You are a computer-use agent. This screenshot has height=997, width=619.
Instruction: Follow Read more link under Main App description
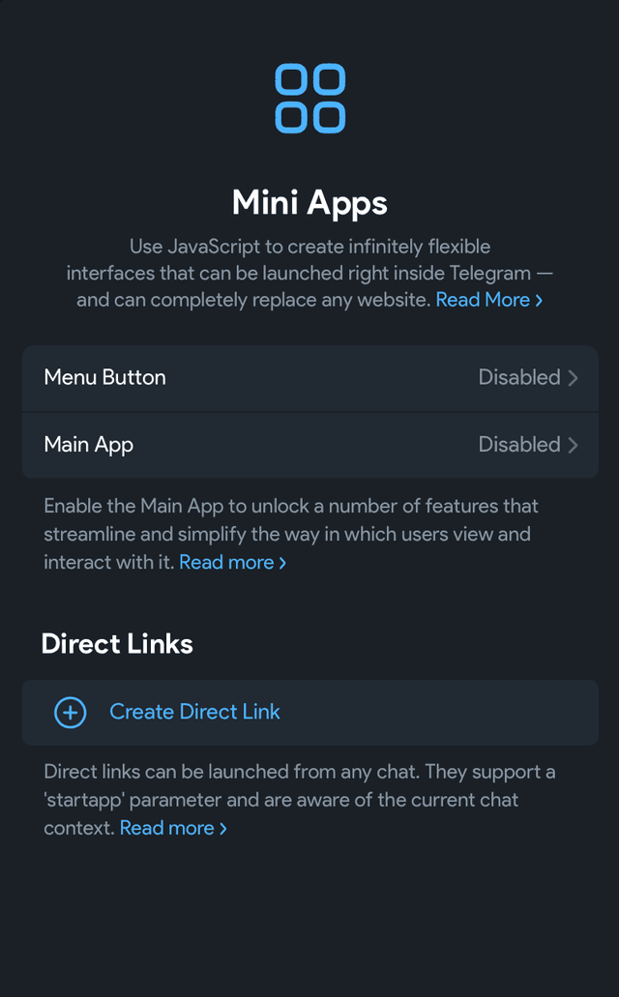point(226,562)
